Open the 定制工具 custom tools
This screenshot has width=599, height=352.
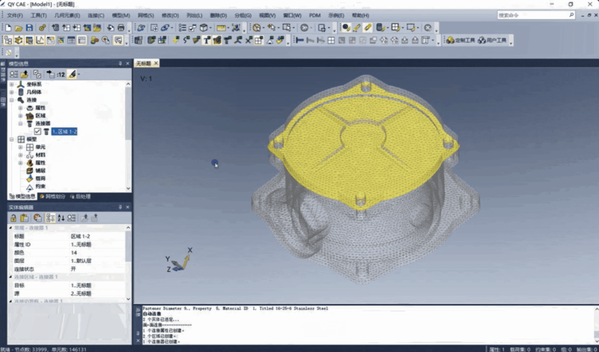click(x=460, y=40)
